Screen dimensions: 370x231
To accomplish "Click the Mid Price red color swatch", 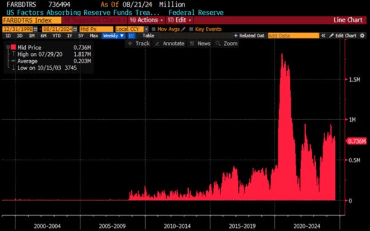I will (14, 47).
